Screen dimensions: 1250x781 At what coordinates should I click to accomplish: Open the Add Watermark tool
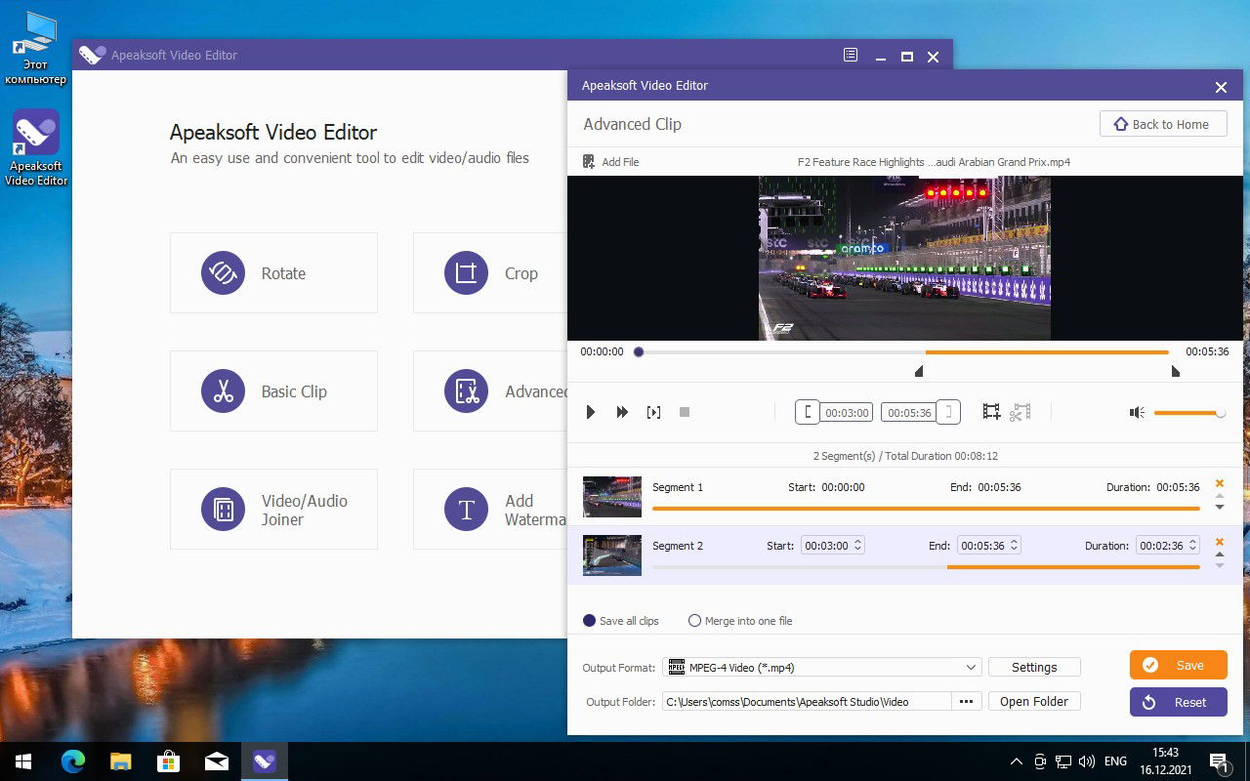coord(508,509)
